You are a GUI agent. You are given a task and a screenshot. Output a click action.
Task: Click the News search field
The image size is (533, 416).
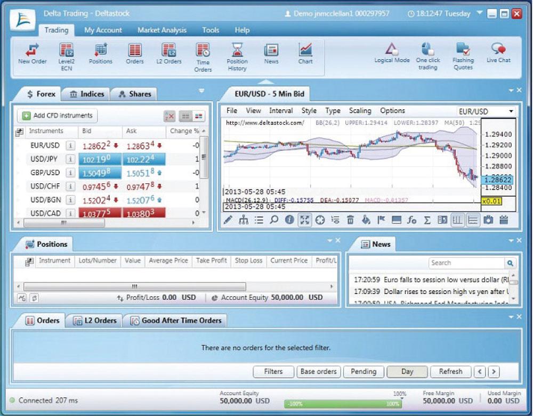467,263
